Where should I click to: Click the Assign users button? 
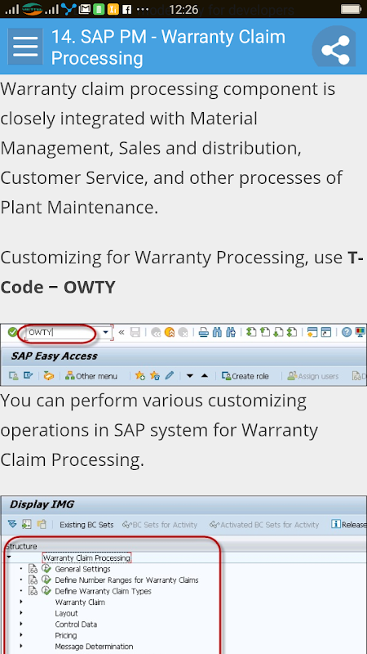coord(313,376)
